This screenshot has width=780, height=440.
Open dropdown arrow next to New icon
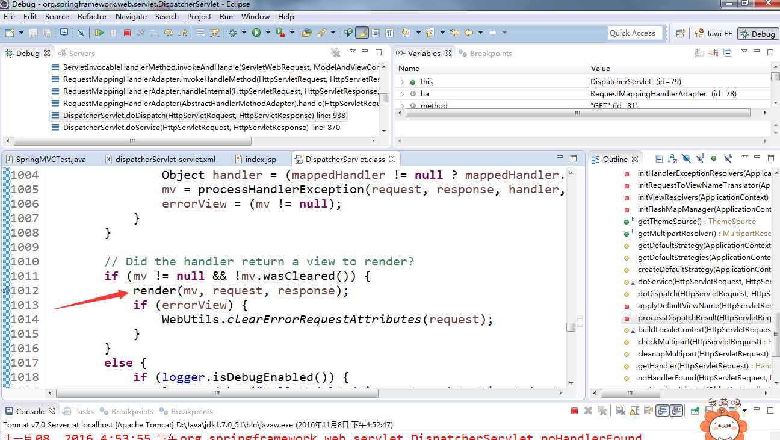point(21,33)
